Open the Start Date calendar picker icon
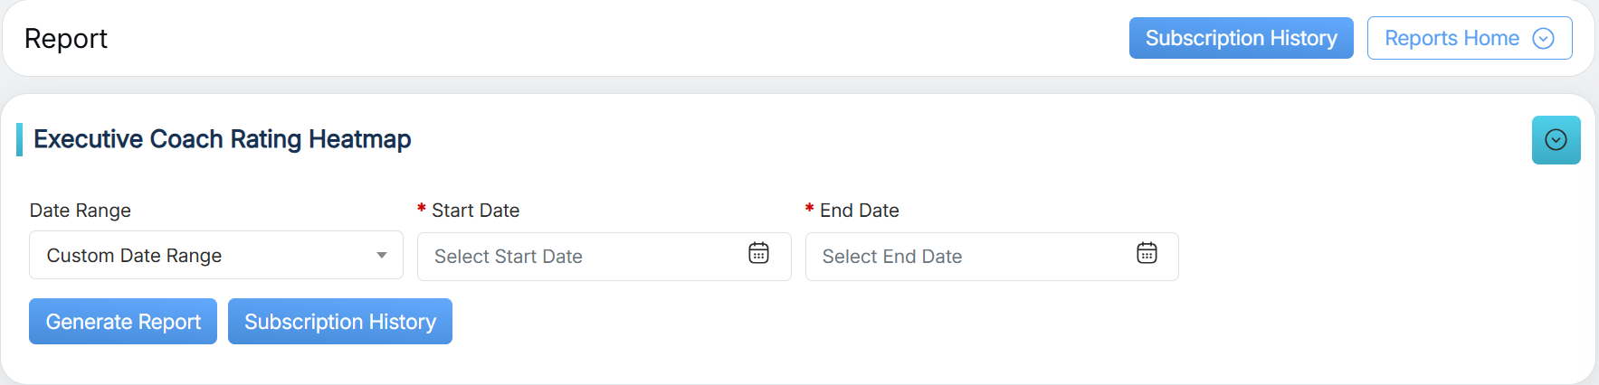Screen dimensions: 1599x385 pyautogui.click(x=758, y=254)
